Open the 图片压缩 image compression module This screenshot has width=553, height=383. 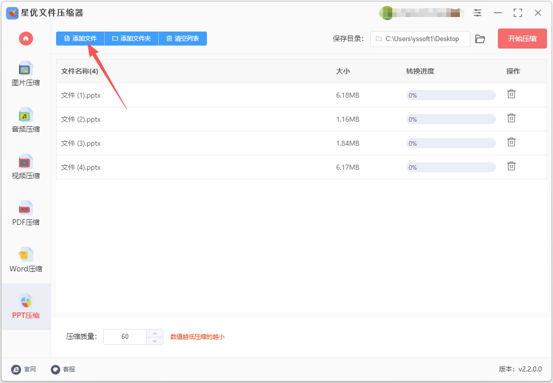click(x=26, y=74)
